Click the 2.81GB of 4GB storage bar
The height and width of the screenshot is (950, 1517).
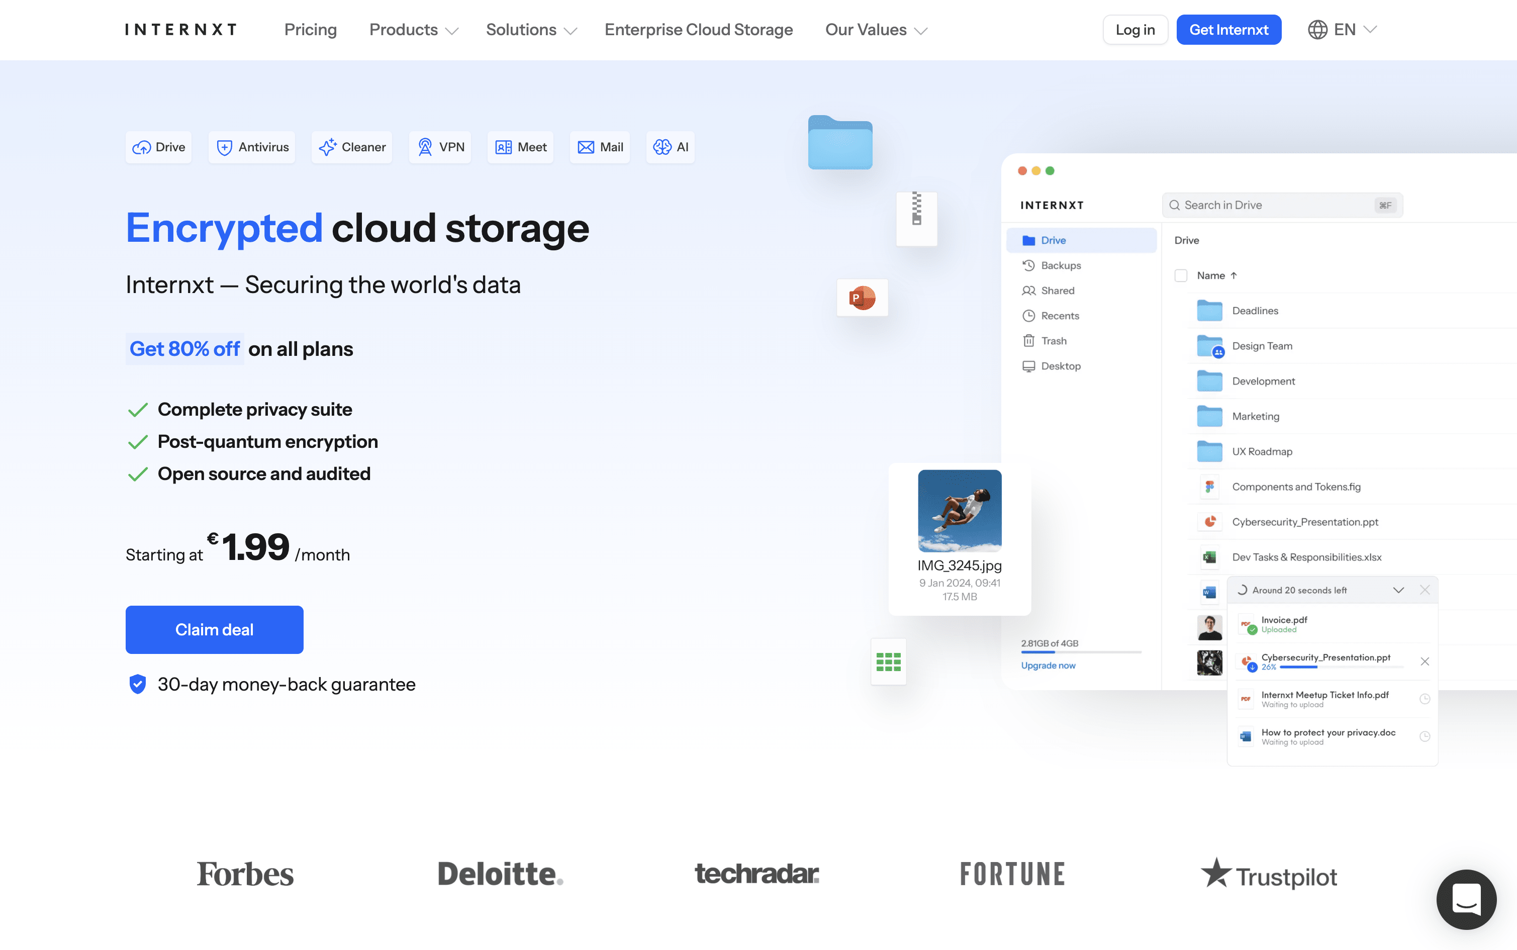(1081, 652)
